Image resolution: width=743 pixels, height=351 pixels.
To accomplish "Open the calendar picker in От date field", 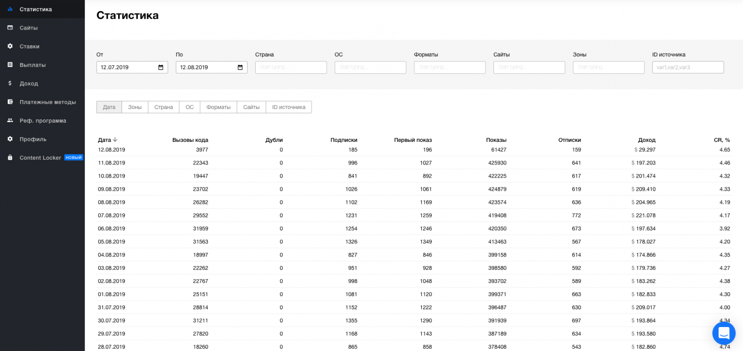I will [161, 67].
